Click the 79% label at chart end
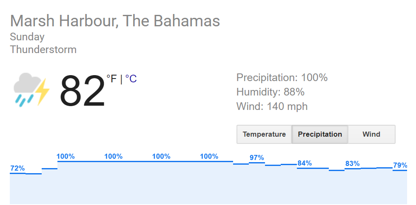 coord(400,166)
